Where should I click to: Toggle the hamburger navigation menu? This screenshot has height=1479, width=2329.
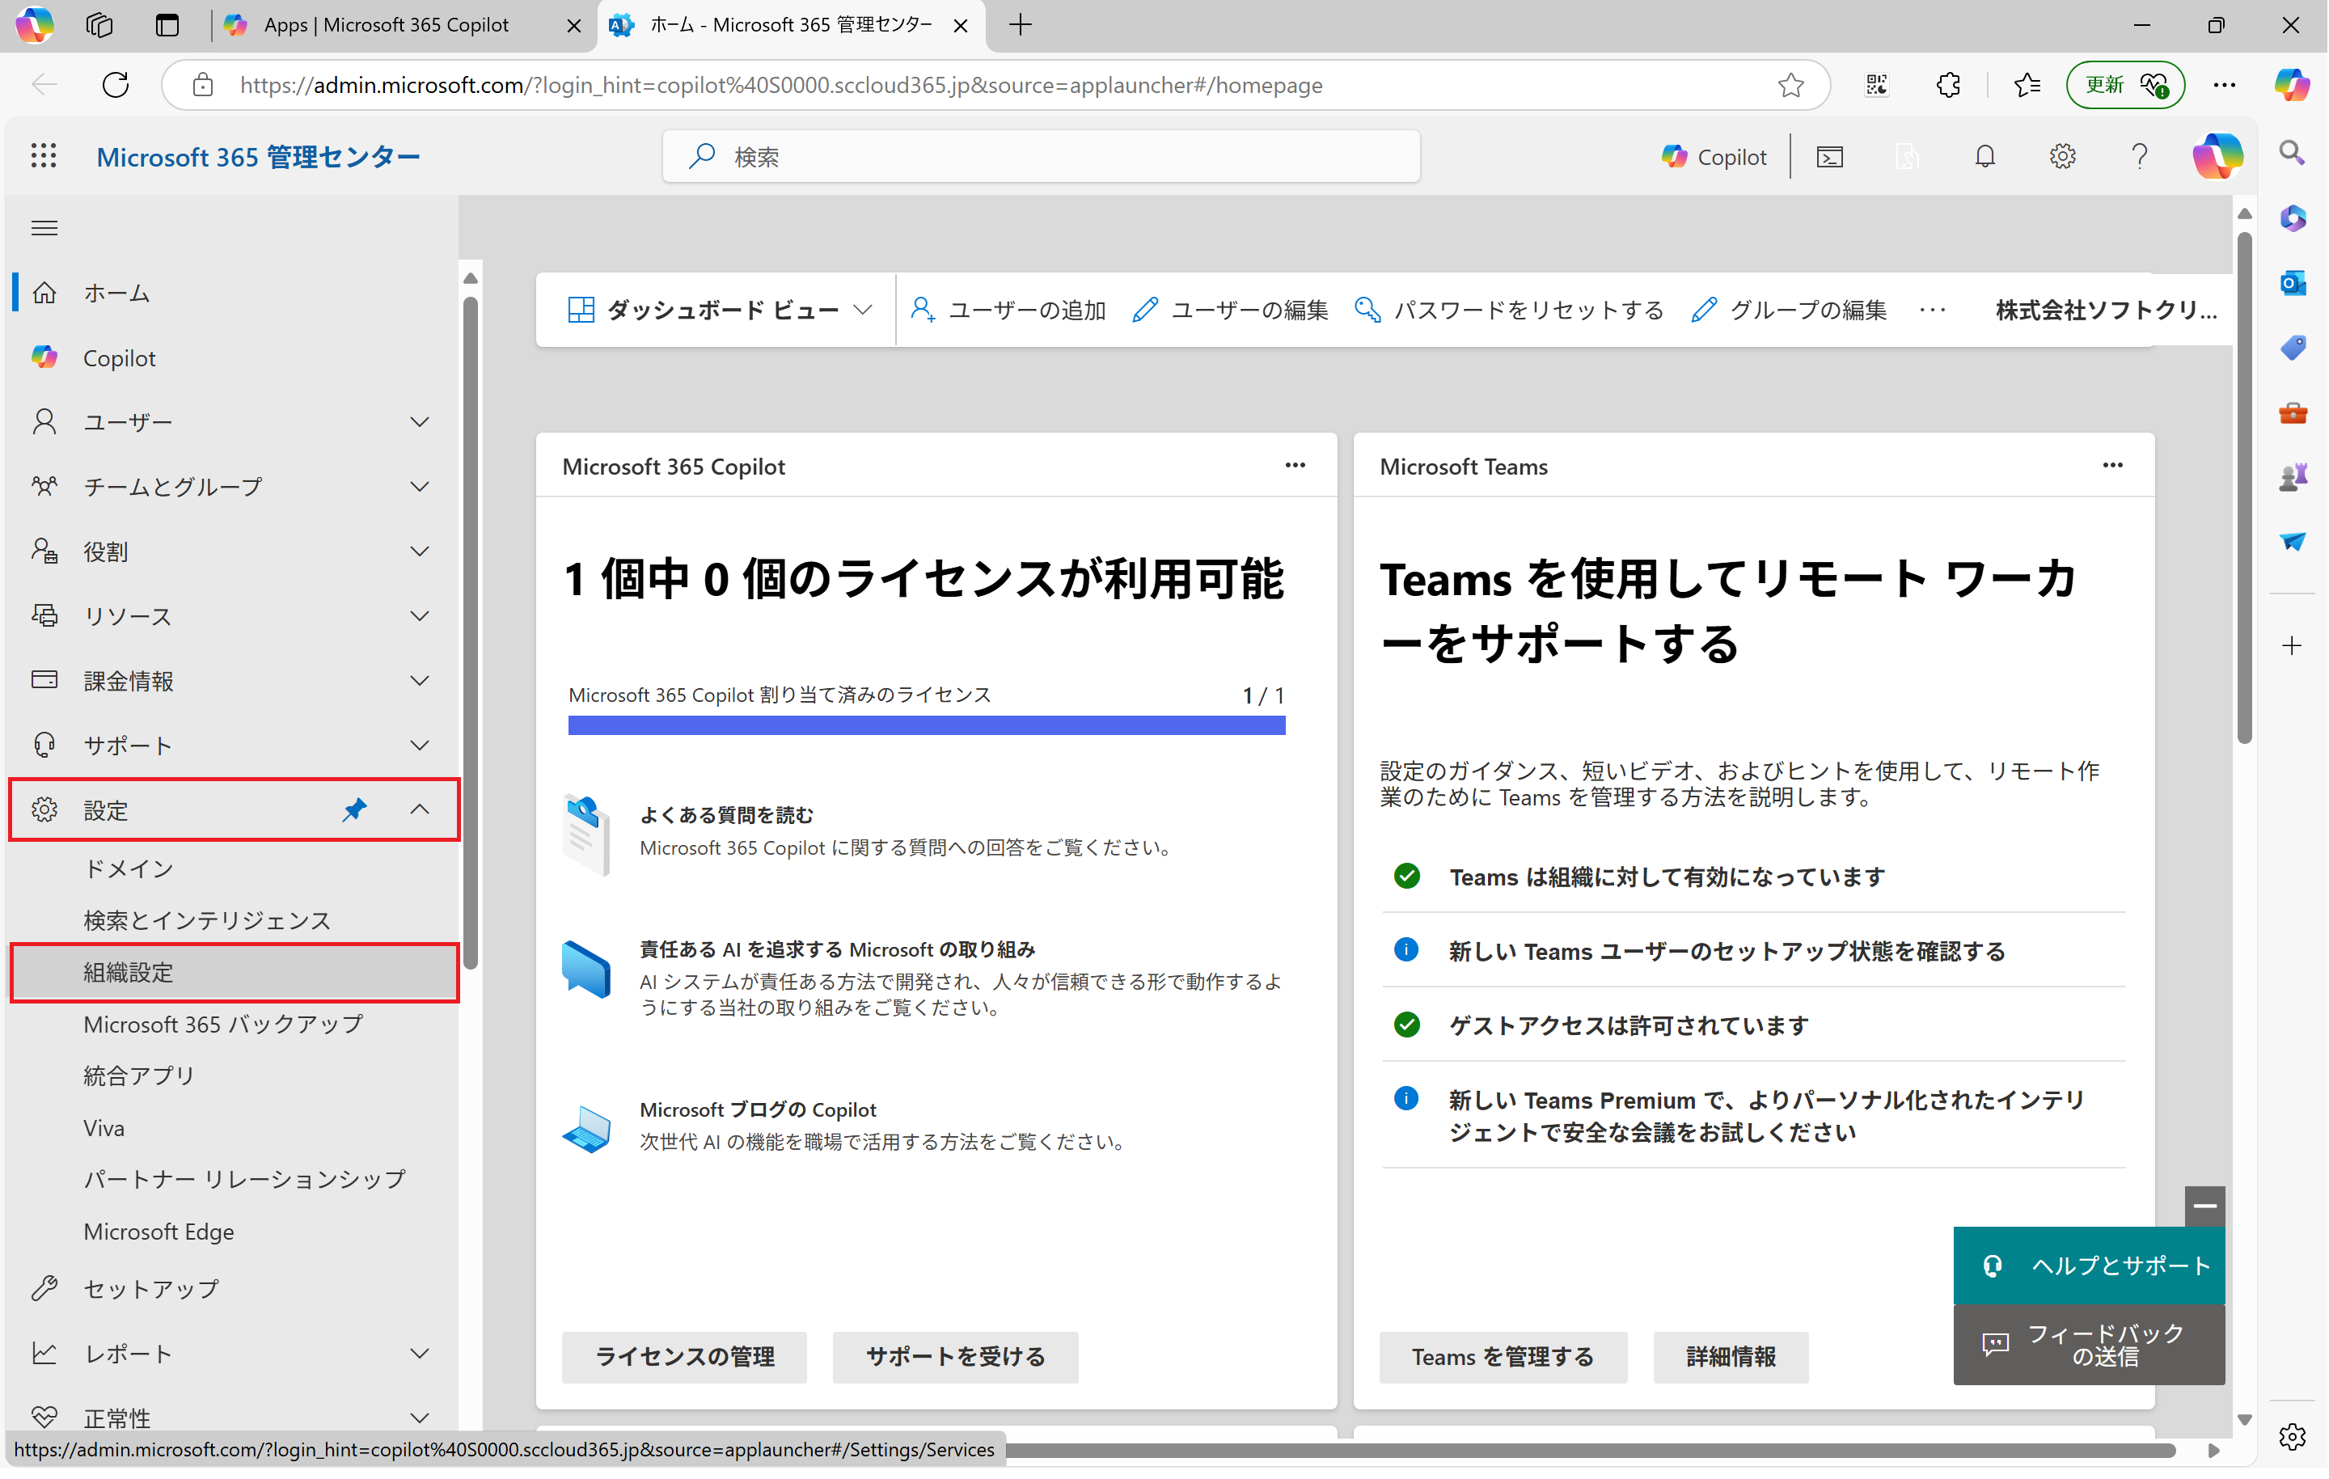point(44,228)
